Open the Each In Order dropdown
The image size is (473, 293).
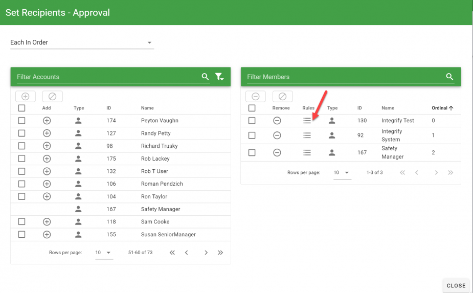[82, 42]
